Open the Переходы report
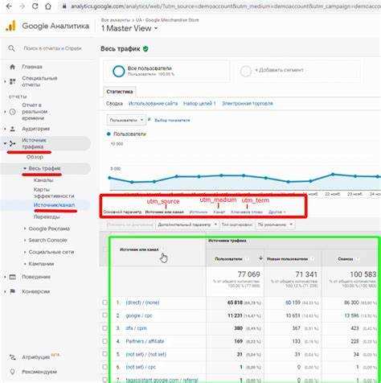This screenshot has height=383, width=381. (x=47, y=216)
